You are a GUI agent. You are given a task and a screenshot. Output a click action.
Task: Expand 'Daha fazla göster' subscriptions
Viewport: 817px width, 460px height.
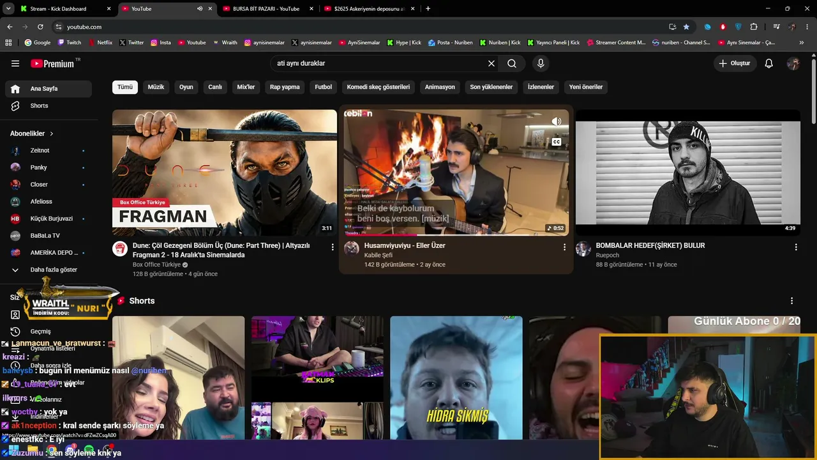[49, 270]
